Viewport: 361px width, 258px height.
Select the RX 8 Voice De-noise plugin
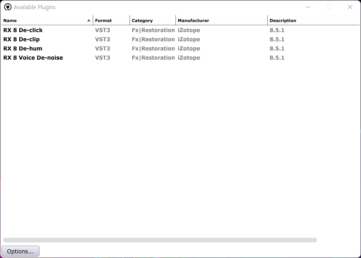[x=33, y=58]
